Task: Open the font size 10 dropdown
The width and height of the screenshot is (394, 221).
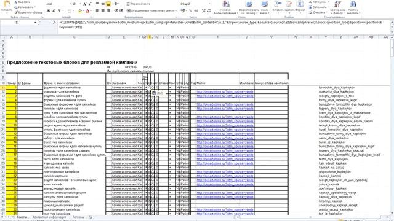Action: click(80, 4)
